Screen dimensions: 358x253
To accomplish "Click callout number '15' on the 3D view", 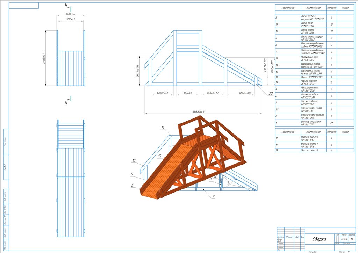I will (x=159, y=156).
